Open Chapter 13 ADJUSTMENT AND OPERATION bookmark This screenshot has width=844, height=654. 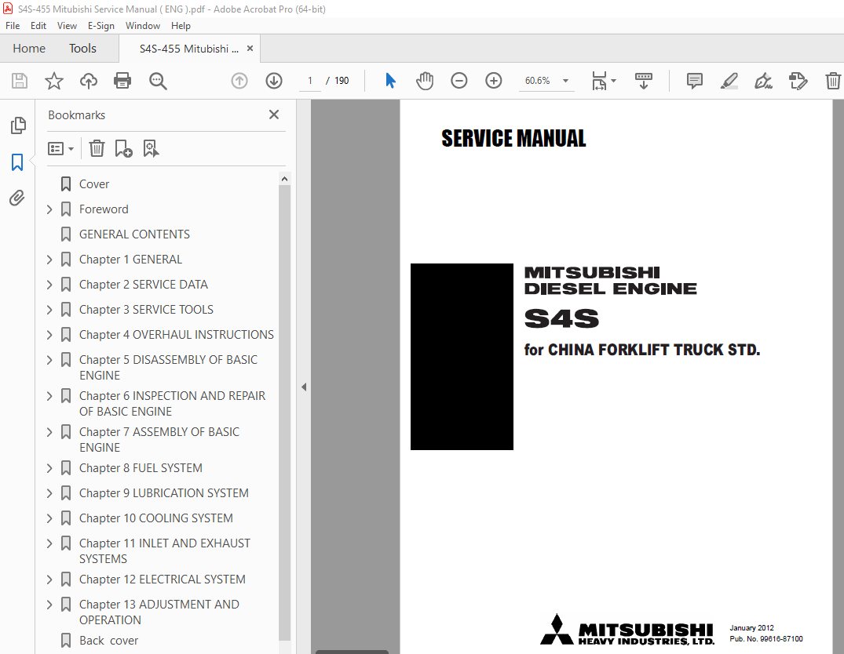[x=159, y=612]
